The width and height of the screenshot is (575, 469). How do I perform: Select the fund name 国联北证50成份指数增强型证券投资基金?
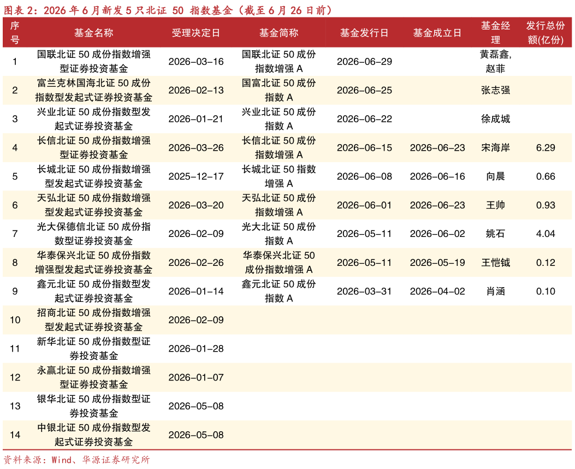click(x=93, y=62)
